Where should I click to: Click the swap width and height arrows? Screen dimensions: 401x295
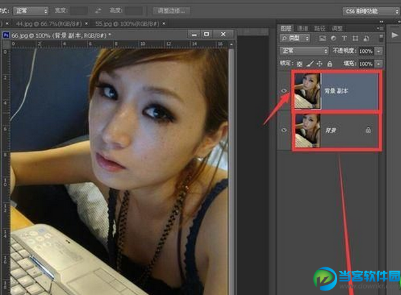pyautogui.click(x=98, y=11)
